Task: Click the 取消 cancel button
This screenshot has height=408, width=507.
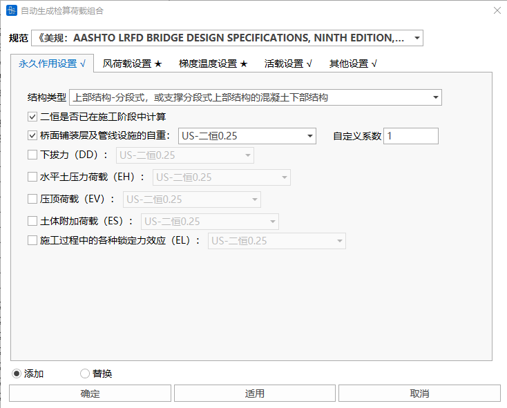Action: tap(419, 393)
